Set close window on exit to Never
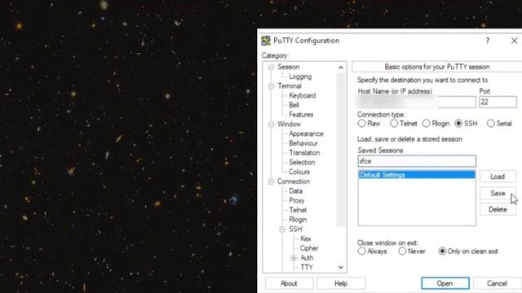This screenshot has width=522, height=293. 402,251
